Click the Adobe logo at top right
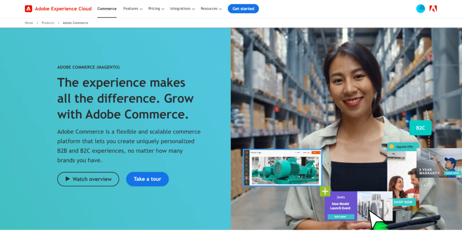Viewport: 462px width, 252px height. point(433,9)
